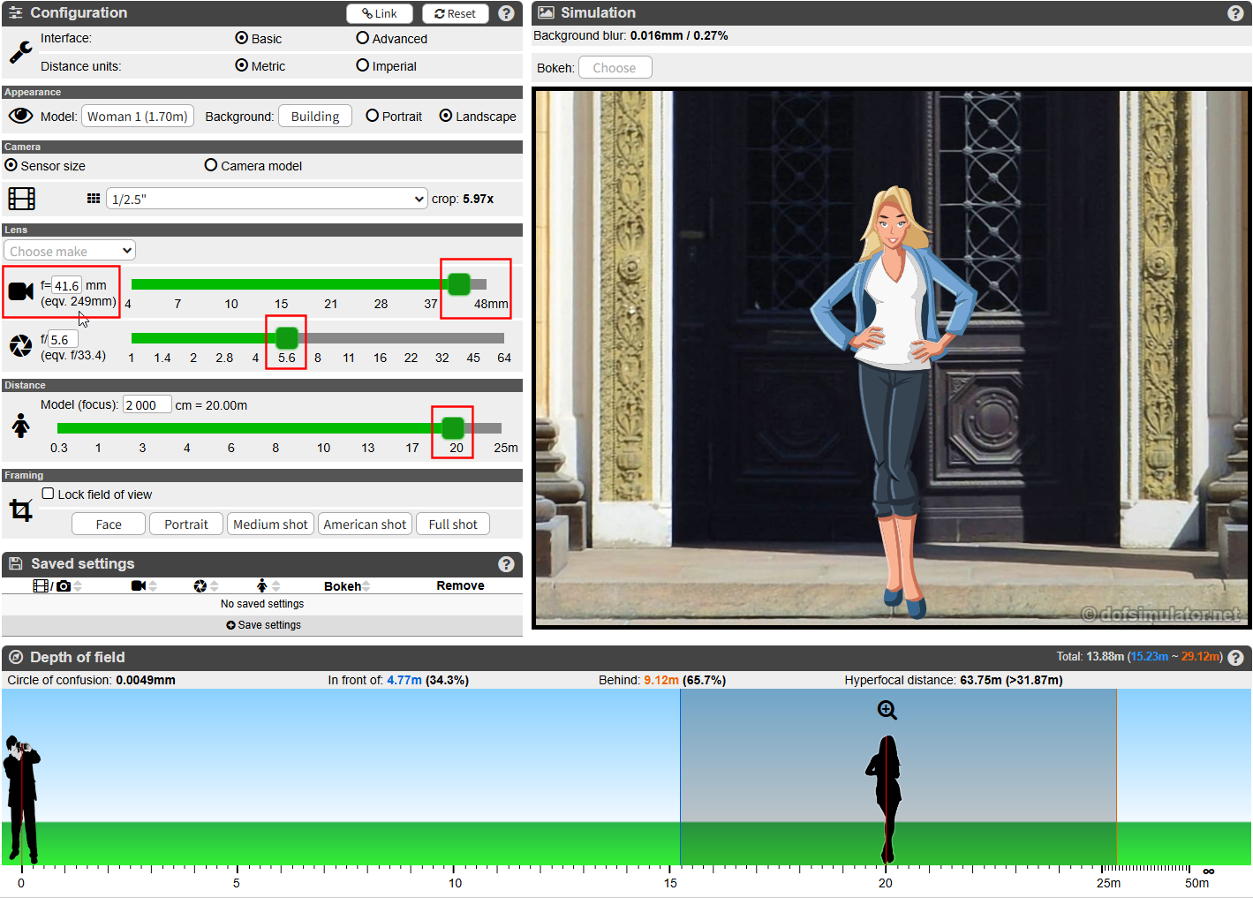The image size is (1253, 898).
Task: Click the aperture shutter icon
Action: (x=21, y=346)
